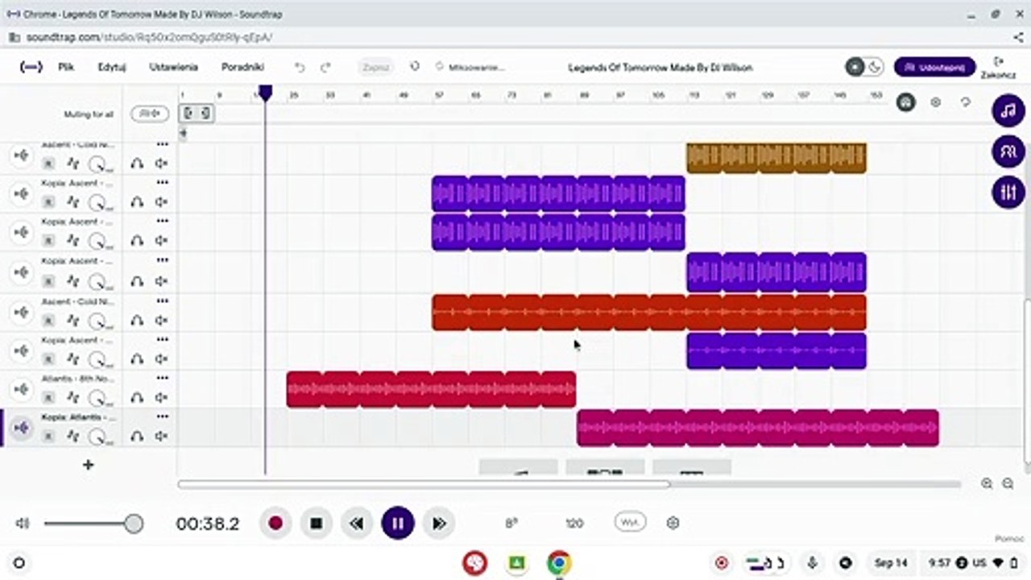Screen dimensions: 1031x580
Task: Open the gear settings beside the Wył. button
Action: tap(673, 523)
